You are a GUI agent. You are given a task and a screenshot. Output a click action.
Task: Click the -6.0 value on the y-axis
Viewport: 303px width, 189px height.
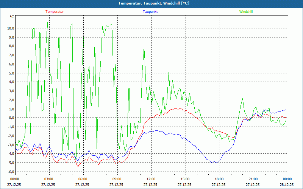11,172
